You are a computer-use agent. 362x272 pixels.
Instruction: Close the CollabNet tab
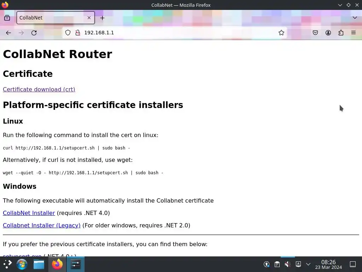89,18
